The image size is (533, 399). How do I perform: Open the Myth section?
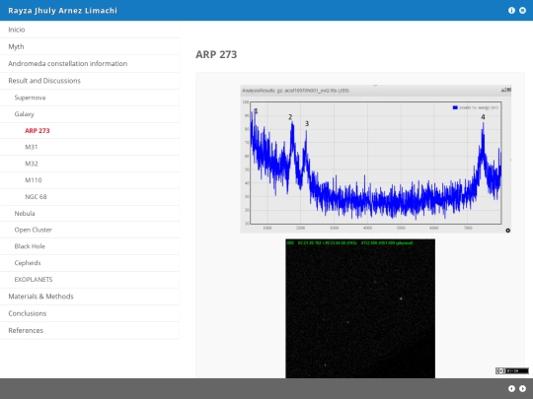(x=90, y=46)
